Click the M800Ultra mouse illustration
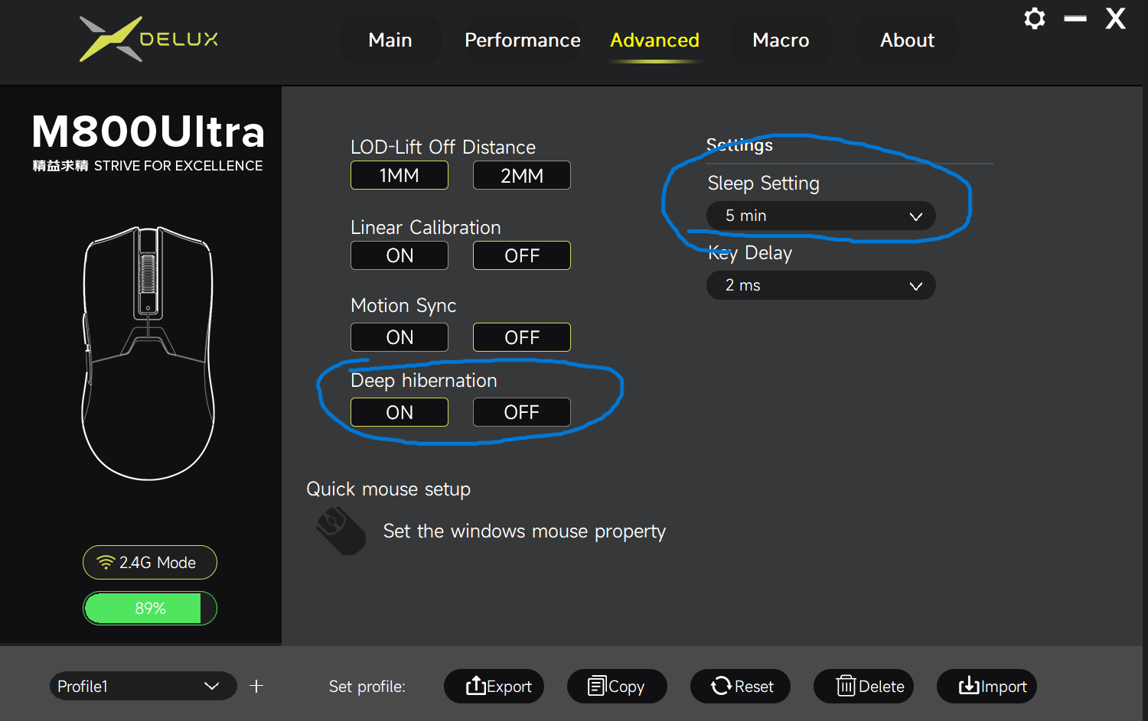This screenshot has width=1148, height=721. coord(148,353)
